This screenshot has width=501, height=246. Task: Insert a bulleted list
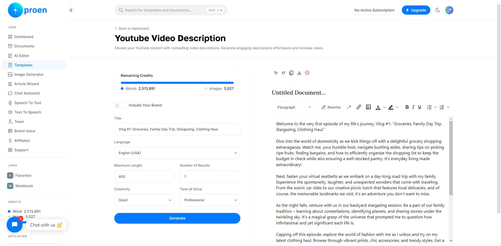[x=429, y=107]
